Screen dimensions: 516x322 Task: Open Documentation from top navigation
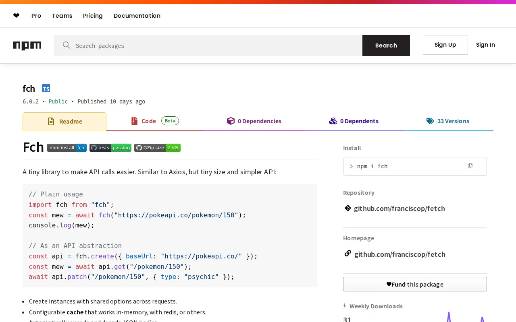pos(137,16)
